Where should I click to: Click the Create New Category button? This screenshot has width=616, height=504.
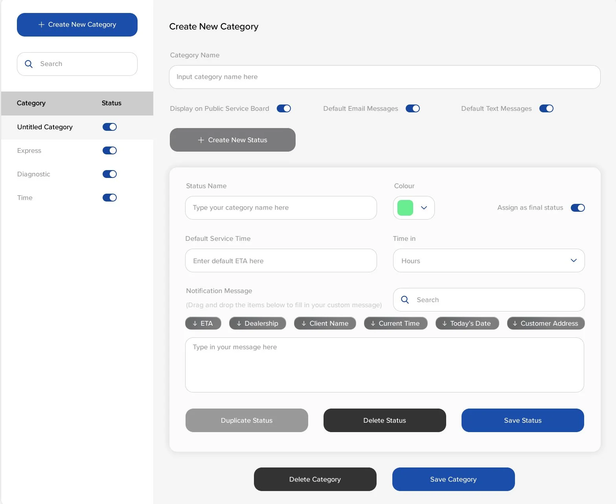click(x=77, y=25)
